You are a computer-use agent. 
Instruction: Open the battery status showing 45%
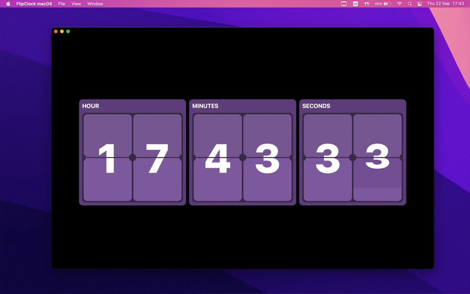click(383, 4)
